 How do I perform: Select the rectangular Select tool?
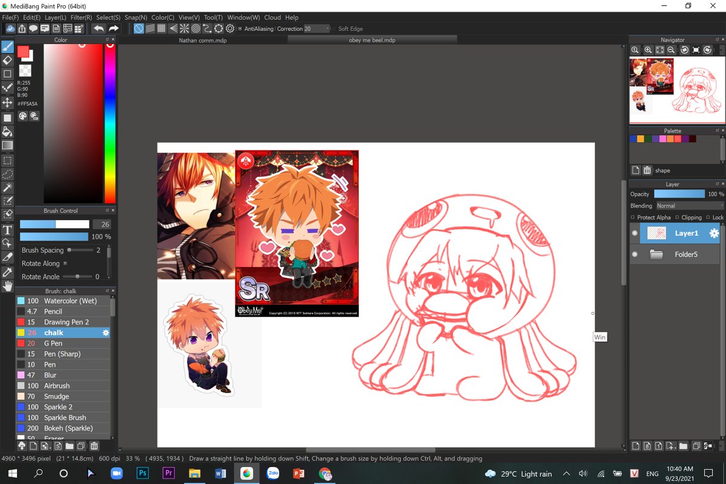pyautogui.click(x=7, y=161)
